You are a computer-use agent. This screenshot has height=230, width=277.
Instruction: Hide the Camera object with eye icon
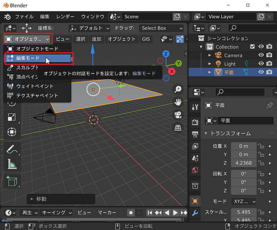[261, 55]
